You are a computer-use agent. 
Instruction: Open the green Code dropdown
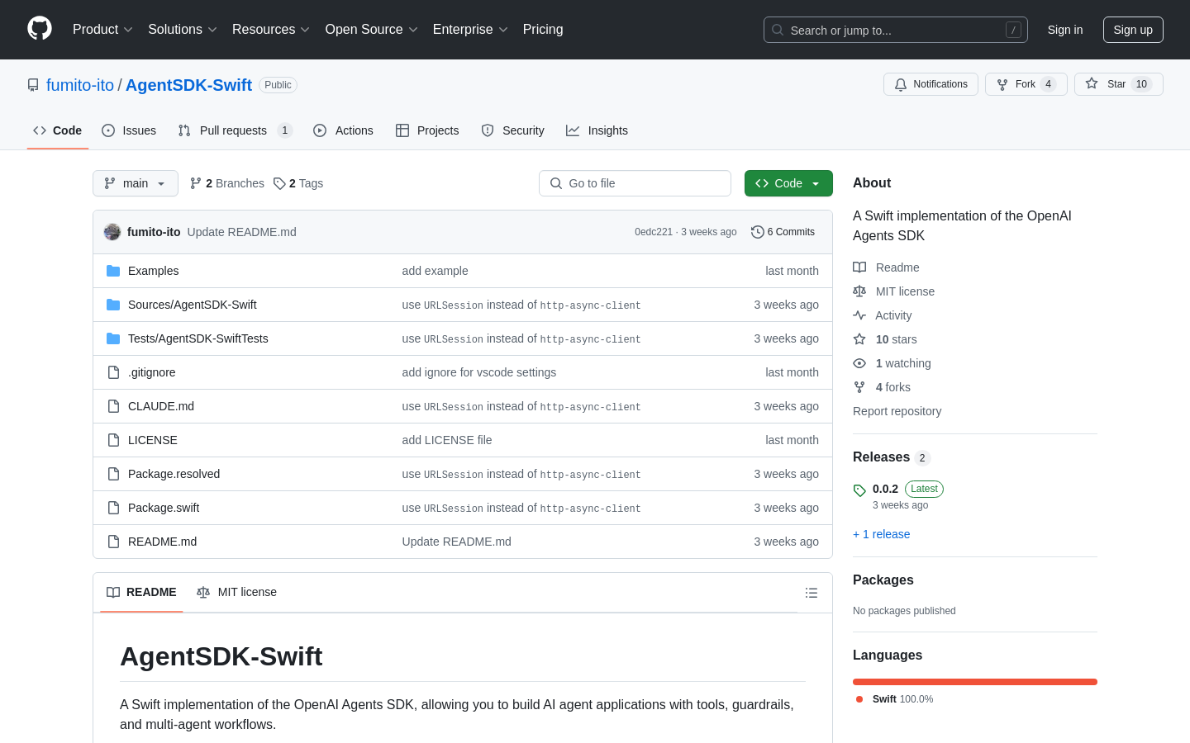click(x=788, y=183)
